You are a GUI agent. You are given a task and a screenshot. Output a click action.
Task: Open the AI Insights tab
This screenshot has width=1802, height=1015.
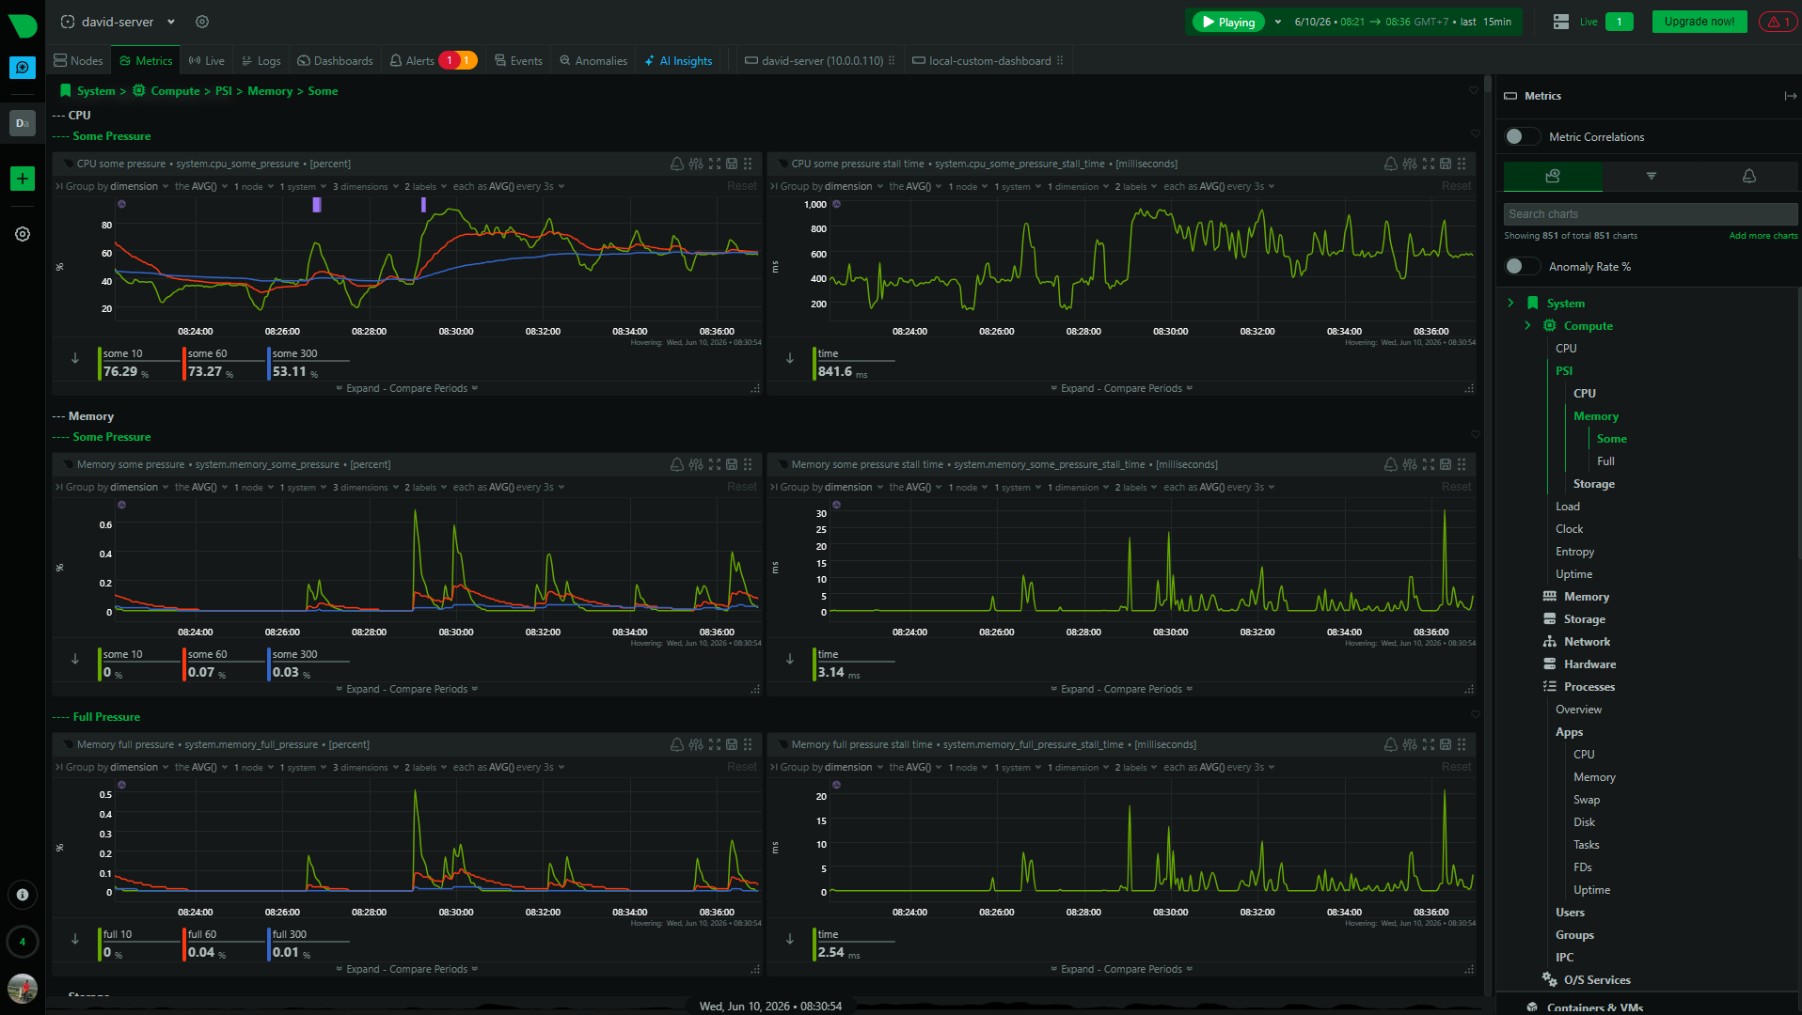[678, 61]
